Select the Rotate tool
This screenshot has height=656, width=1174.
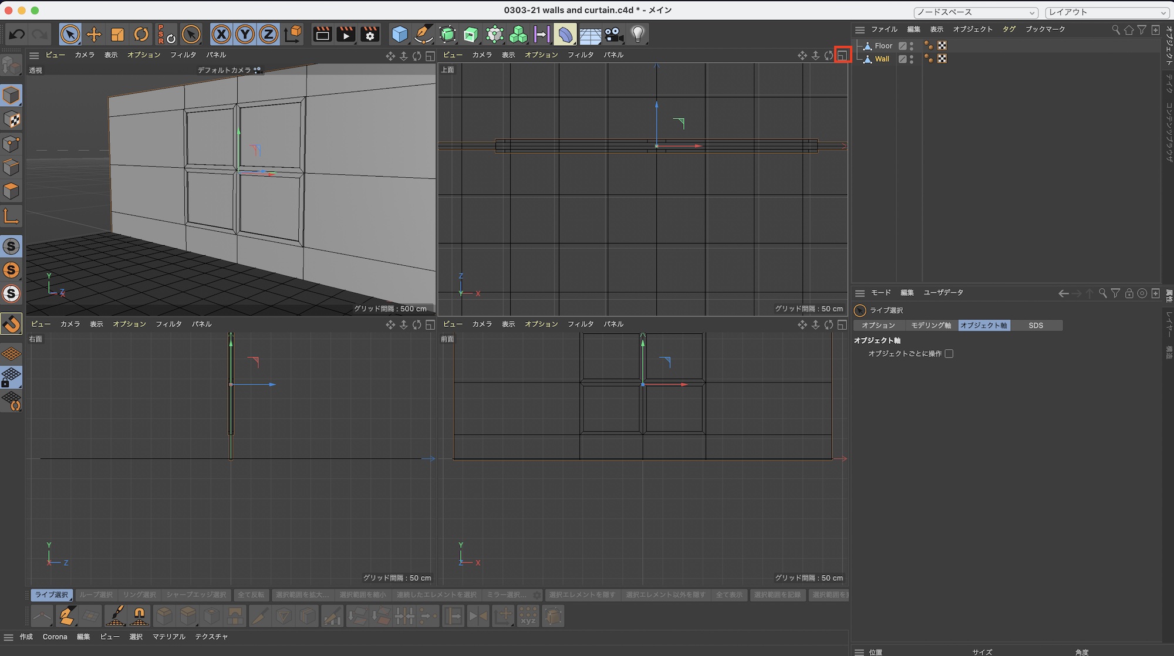[x=141, y=35]
